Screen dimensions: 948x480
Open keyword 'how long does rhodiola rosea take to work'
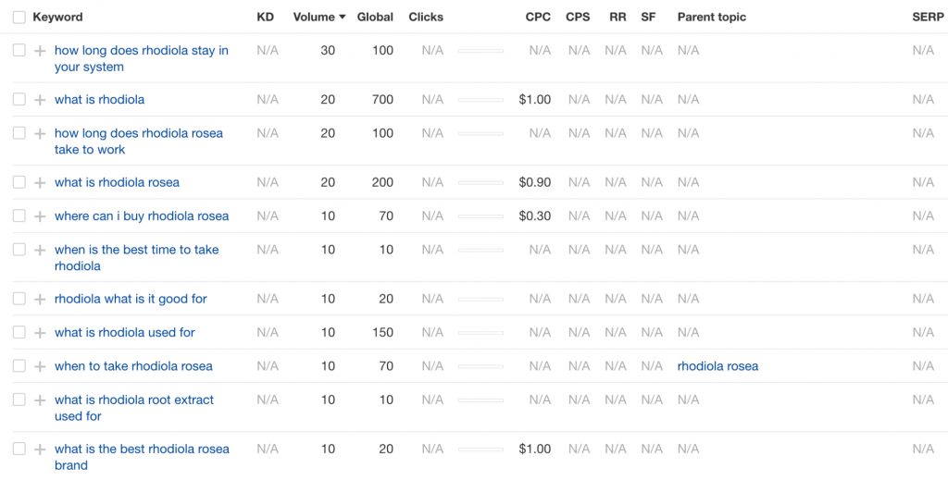click(x=139, y=142)
